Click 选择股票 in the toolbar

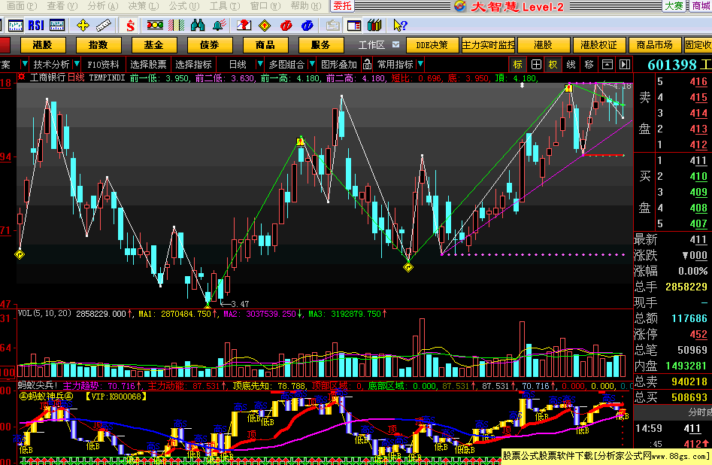(148, 65)
